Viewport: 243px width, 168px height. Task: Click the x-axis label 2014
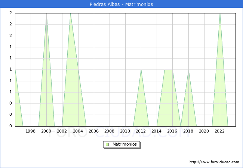[x=157, y=131]
